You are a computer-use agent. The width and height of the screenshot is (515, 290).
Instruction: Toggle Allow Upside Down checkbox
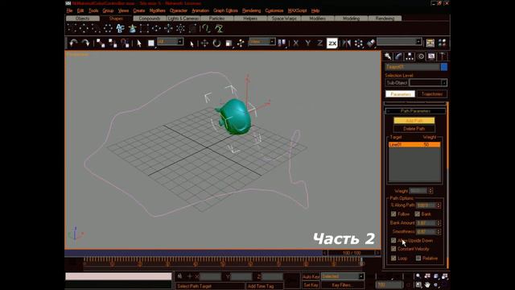point(393,241)
